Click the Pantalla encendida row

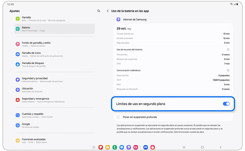coord(173,38)
